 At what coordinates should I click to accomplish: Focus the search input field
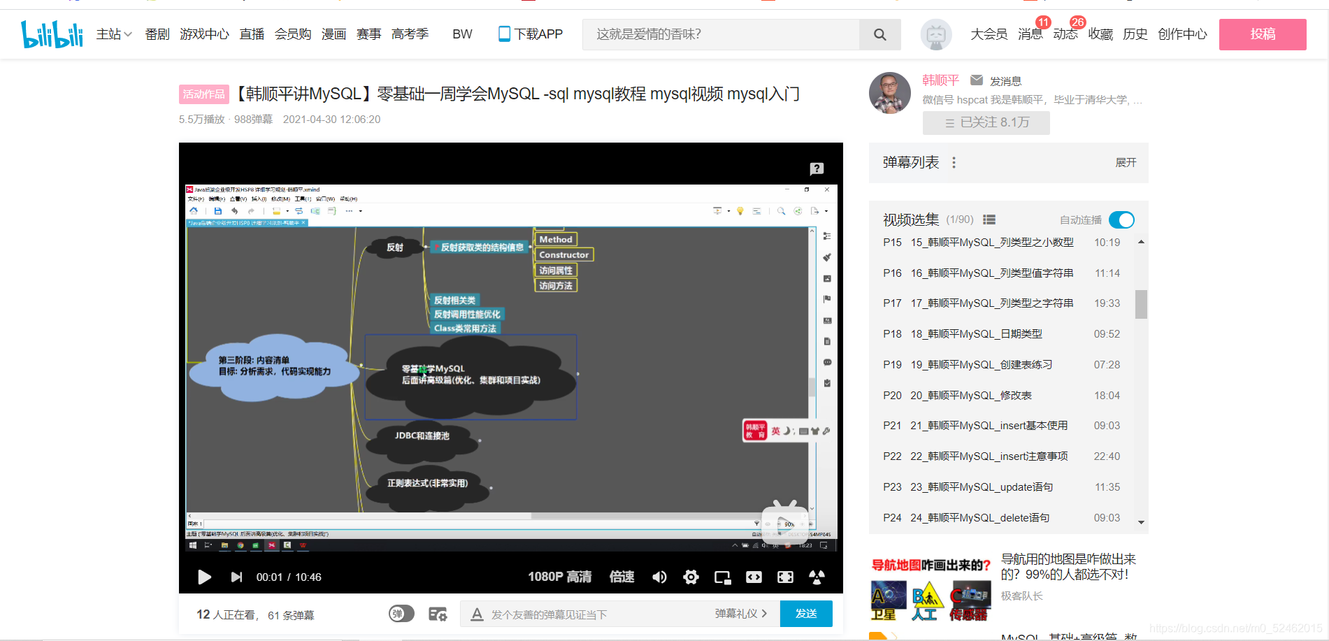point(720,34)
